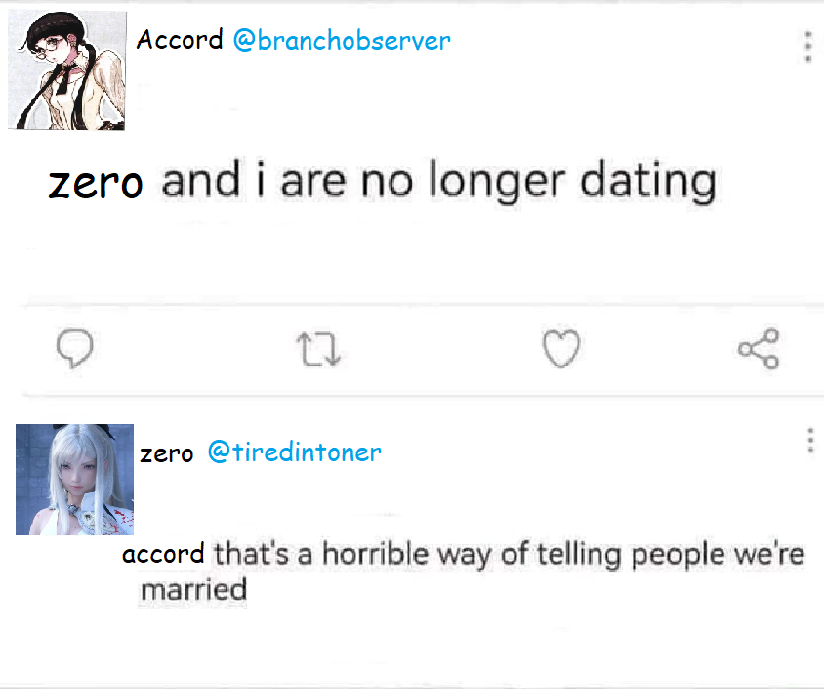Click the word "married" in the reply
Viewport: 824px width, 689px height.
tap(193, 590)
